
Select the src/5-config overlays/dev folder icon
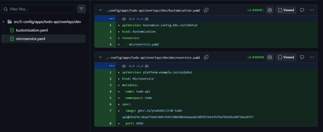coord(9,22)
